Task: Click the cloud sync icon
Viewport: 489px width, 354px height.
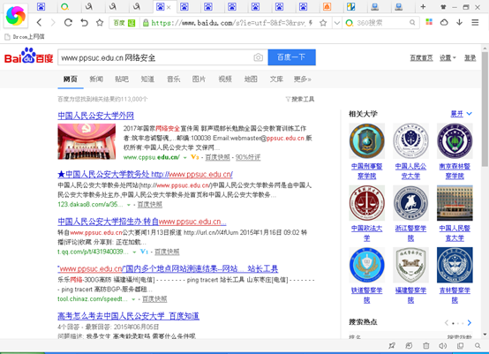Action: pos(444,22)
